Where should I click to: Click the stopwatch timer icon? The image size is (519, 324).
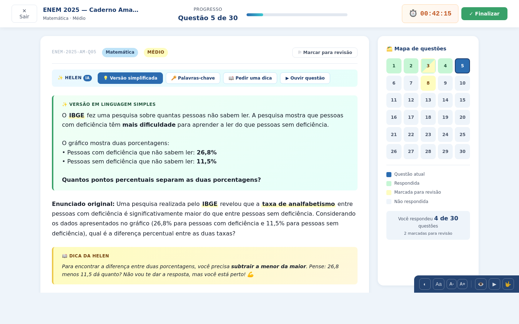tap(413, 13)
